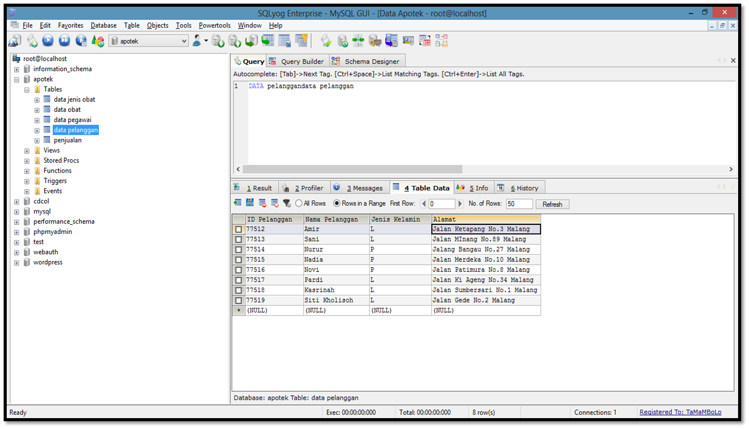This screenshot has width=749, height=429.
Task: Click the Insert new row icon
Action: coord(238,203)
